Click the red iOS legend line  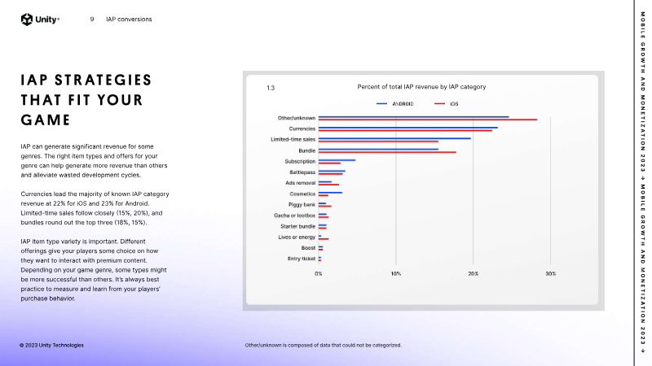coord(438,104)
